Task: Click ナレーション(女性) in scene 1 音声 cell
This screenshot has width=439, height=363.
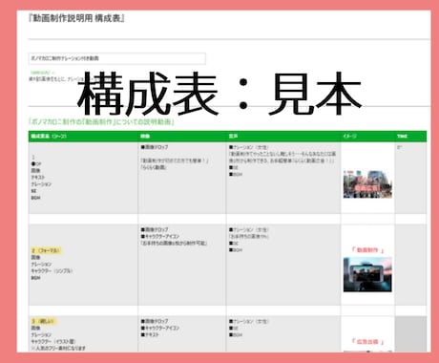Action: (249, 147)
